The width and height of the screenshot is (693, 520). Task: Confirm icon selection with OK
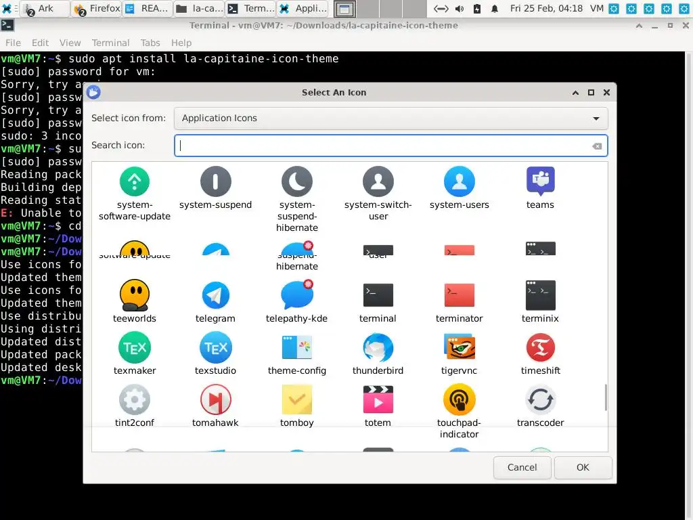click(583, 467)
